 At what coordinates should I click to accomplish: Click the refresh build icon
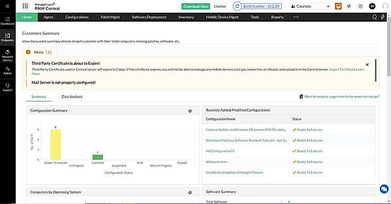[x=237, y=6]
